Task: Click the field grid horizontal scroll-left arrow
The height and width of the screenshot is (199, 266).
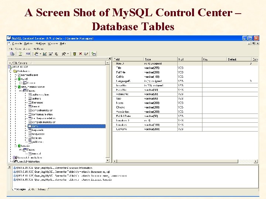Action: pyautogui.click(x=115, y=161)
